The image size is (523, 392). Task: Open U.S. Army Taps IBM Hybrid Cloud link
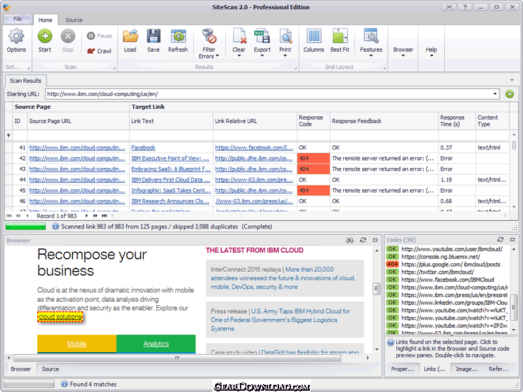(280, 319)
